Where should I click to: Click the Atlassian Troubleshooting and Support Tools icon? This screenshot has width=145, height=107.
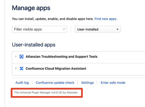coord(22,57)
